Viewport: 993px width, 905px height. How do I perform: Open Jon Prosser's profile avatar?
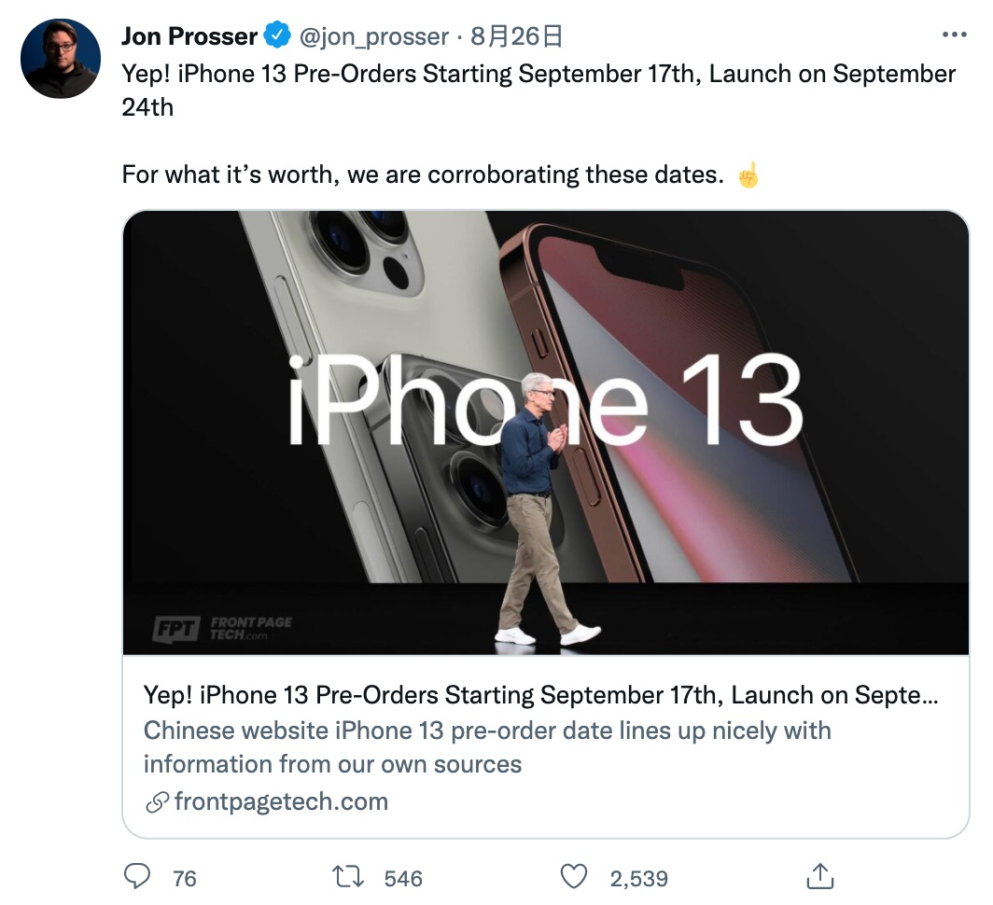(x=61, y=58)
